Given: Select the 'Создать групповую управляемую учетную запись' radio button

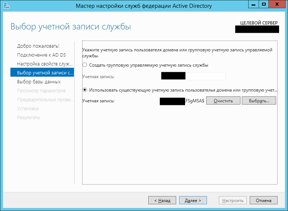Looking at the screenshot, I should (85, 65).
